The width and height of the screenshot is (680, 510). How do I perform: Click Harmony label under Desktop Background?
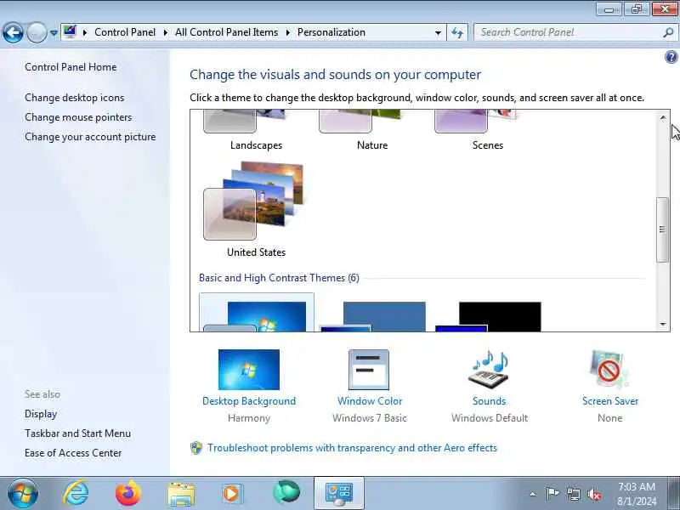[249, 418]
